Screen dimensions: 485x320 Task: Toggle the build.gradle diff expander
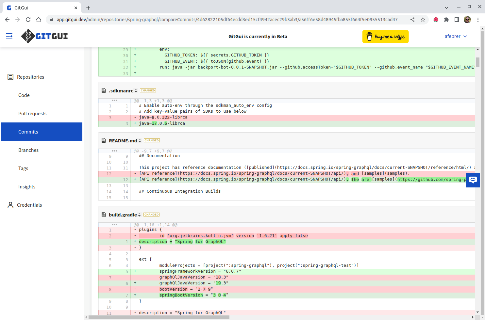point(139,215)
